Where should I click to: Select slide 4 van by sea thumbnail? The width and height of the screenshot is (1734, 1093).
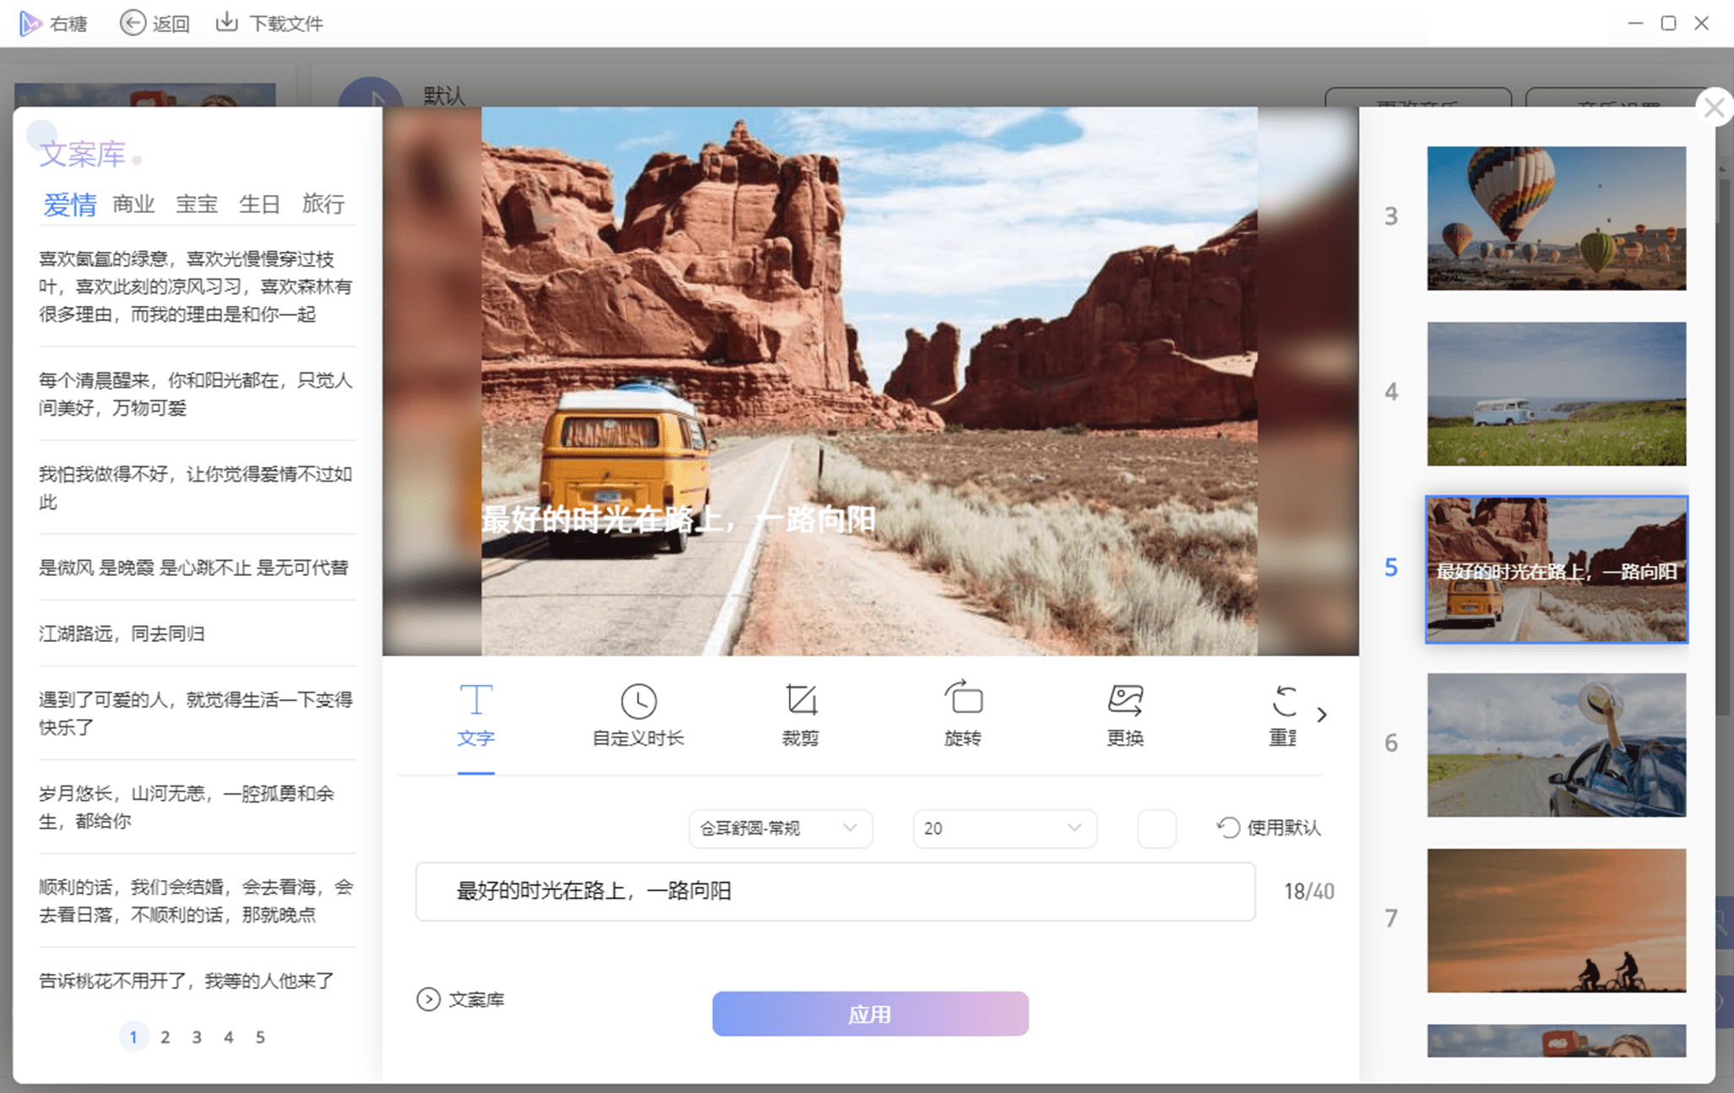tap(1556, 394)
